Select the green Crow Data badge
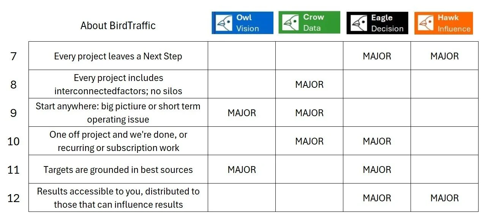 (x=309, y=22)
